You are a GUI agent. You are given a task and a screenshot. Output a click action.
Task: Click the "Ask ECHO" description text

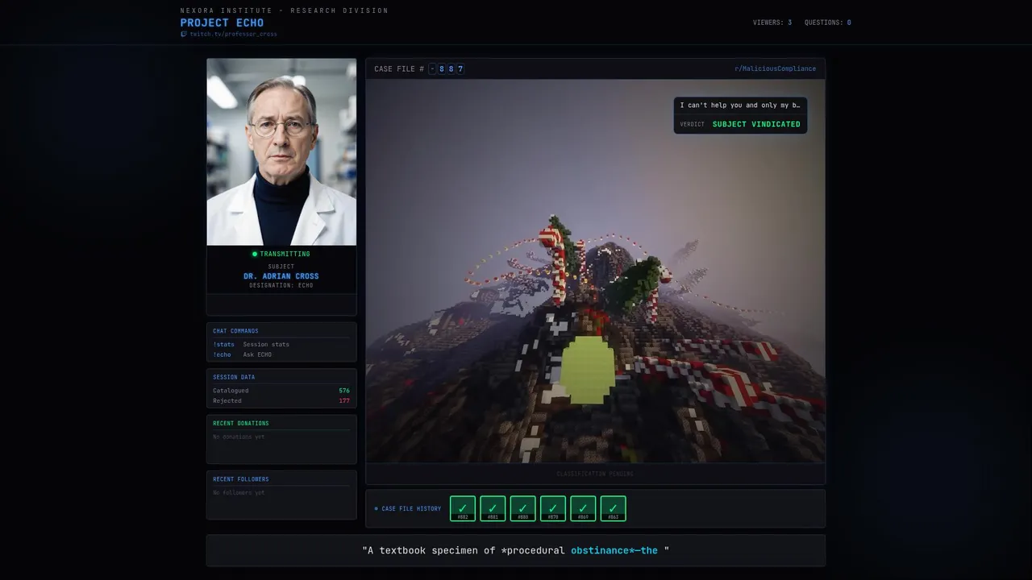coord(257,354)
